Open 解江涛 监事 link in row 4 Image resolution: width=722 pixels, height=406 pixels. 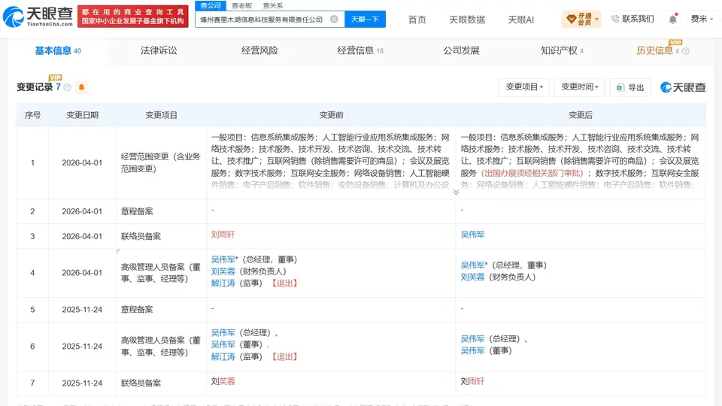pyautogui.click(x=223, y=283)
